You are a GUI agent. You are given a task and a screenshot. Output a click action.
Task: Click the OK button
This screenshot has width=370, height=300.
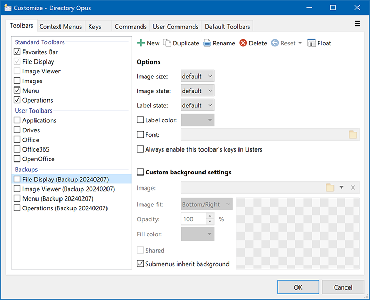coord(298,287)
